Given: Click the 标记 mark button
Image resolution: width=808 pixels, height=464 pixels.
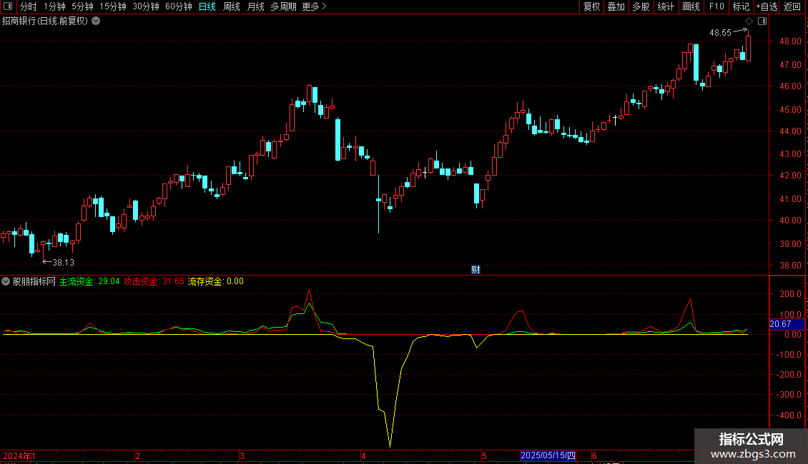Looking at the screenshot, I should [741, 6].
